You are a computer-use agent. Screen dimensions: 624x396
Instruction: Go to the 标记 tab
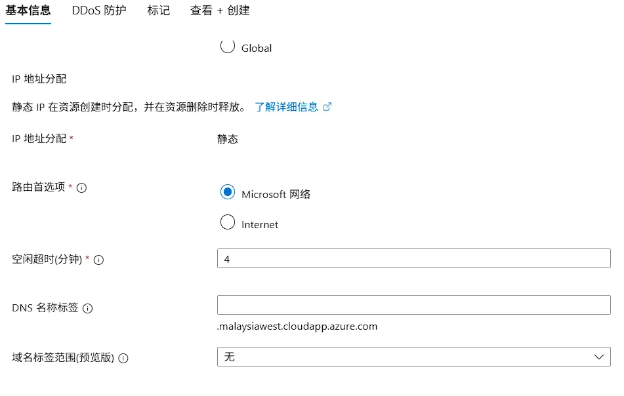[x=159, y=10]
